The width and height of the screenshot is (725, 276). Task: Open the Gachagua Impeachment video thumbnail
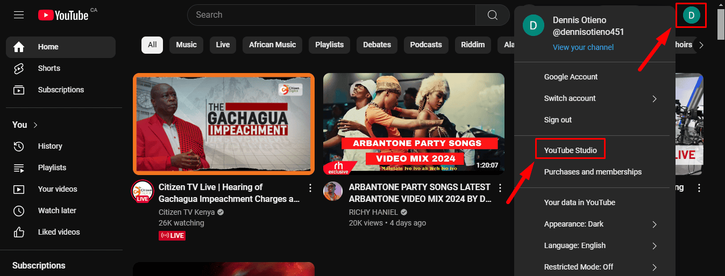tap(224, 124)
